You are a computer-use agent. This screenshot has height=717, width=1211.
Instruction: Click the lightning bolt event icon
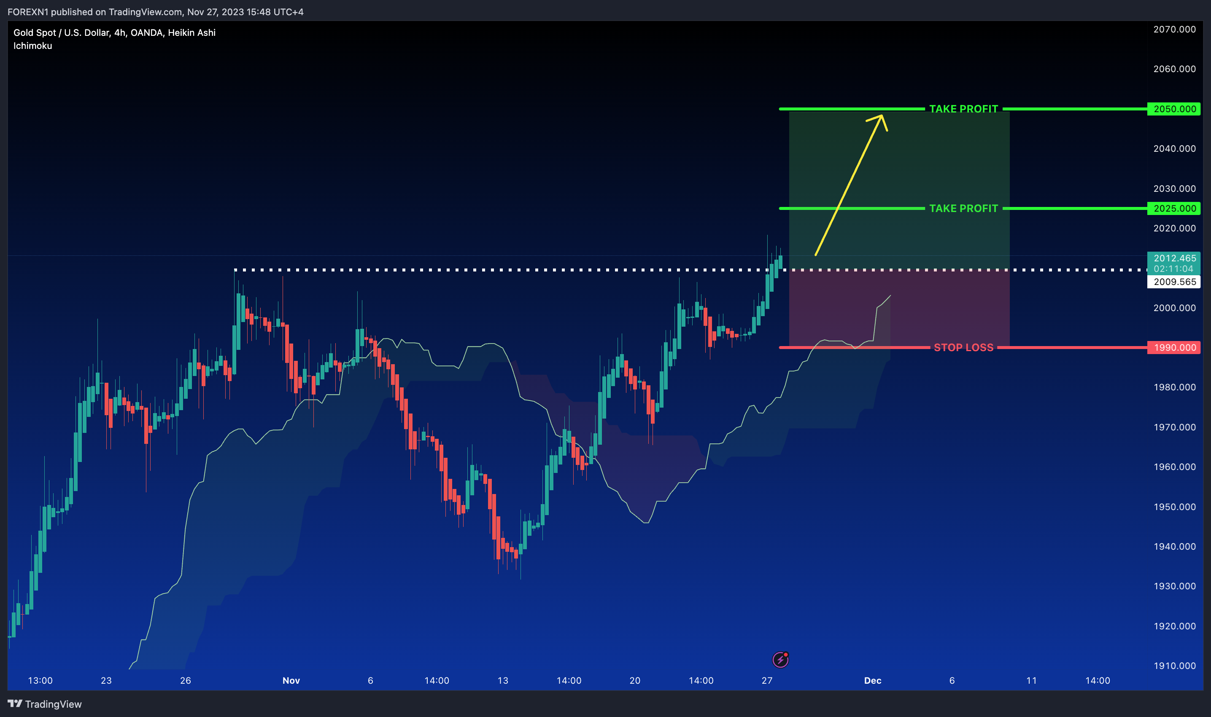pyautogui.click(x=780, y=660)
